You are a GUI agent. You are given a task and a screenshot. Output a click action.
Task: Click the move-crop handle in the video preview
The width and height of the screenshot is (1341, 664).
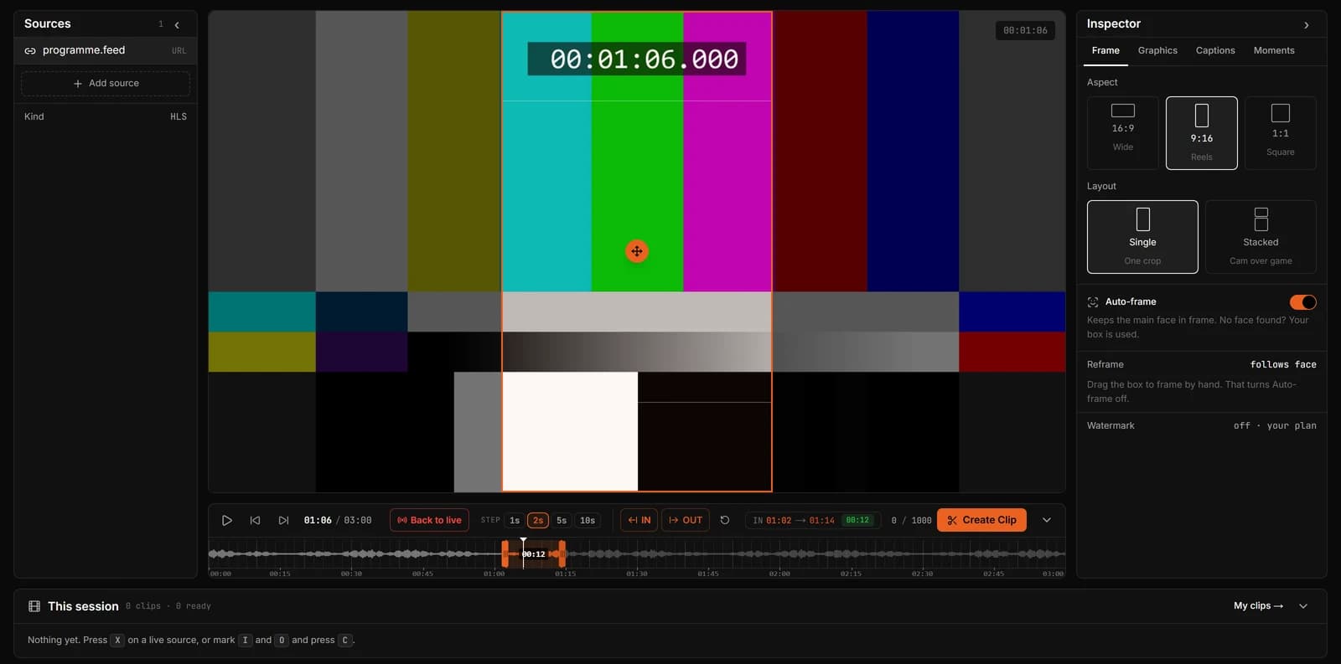[637, 251]
